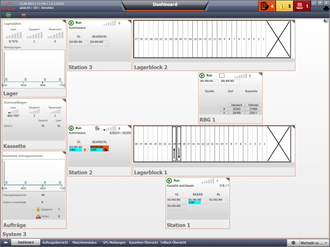Click the back arrow button at bottom left
The height and width of the screenshot is (247, 330).
(x=5, y=242)
